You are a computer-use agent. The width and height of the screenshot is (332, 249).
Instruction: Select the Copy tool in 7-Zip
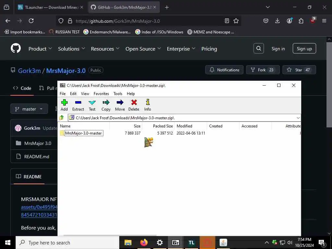pyautogui.click(x=106, y=105)
